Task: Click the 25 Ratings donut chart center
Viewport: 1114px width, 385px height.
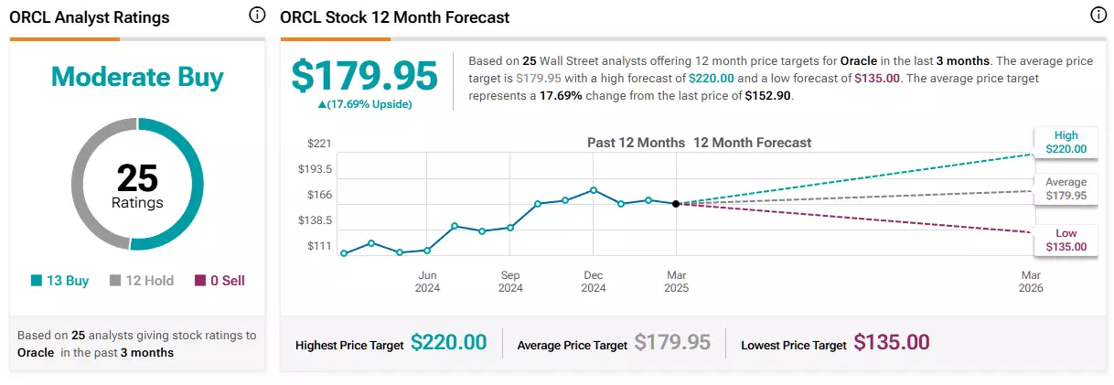Action: 137,184
